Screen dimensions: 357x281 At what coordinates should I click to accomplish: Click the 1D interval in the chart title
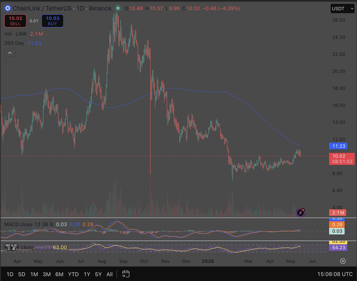pyautogui.click(x=80, y=8)
